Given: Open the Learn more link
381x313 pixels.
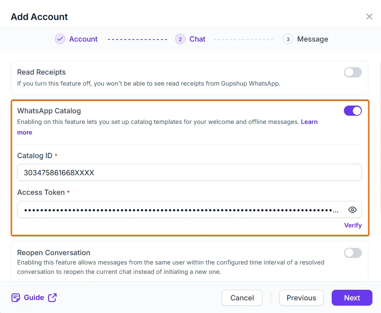Looking at the screenshot, I should coord(309,122).
